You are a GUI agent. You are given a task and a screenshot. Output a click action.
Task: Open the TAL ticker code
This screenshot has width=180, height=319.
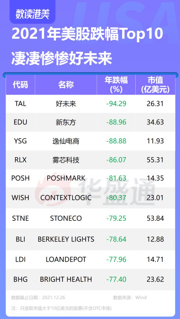pyautogui.click(x=20, y=104)
